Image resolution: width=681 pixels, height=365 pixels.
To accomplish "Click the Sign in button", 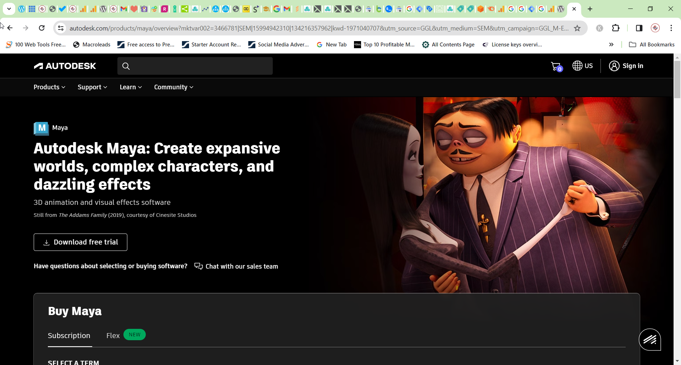I will [626, 66].
